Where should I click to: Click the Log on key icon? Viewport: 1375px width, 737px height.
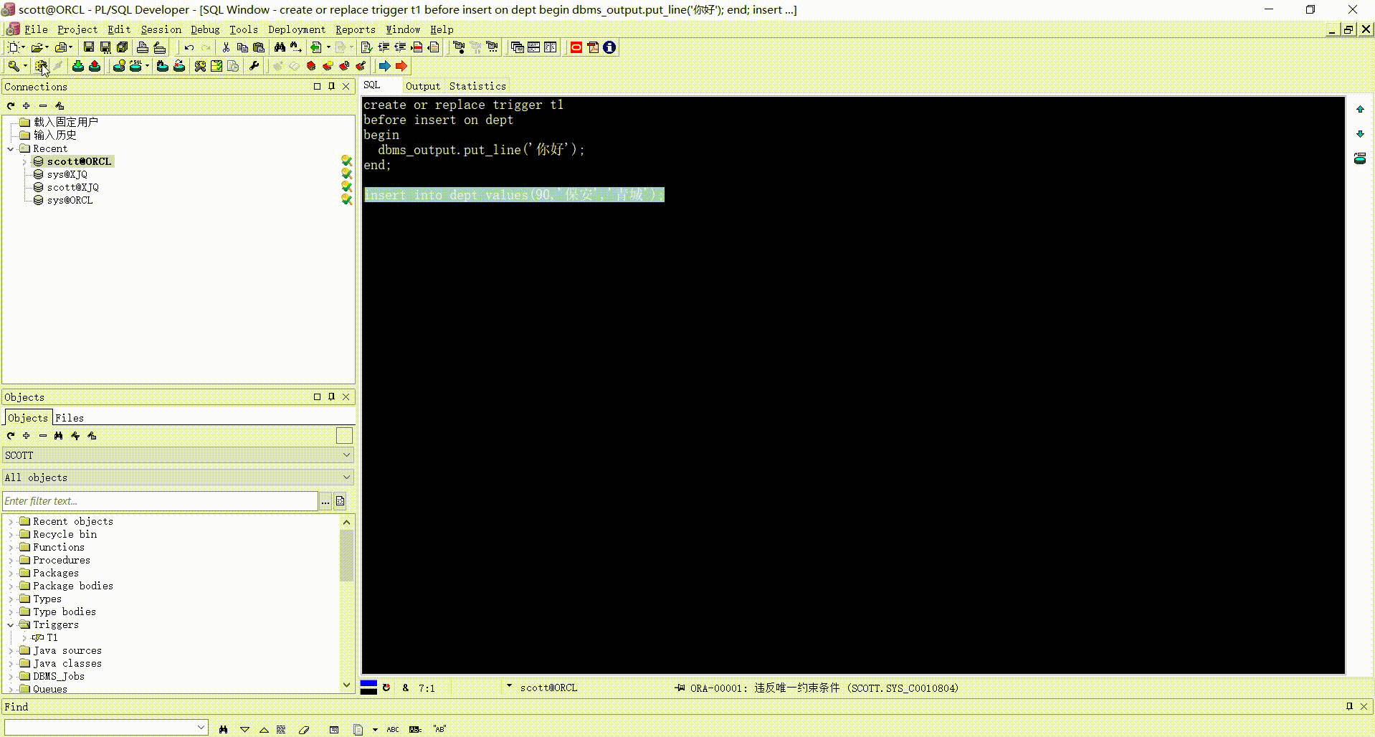point(13,66)
